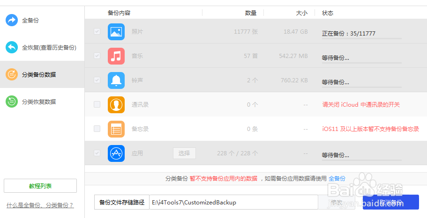Toggle the Ringtones (铃声) checkbox
The width and height of the screenshot is (427, 218).
point(97,80)
